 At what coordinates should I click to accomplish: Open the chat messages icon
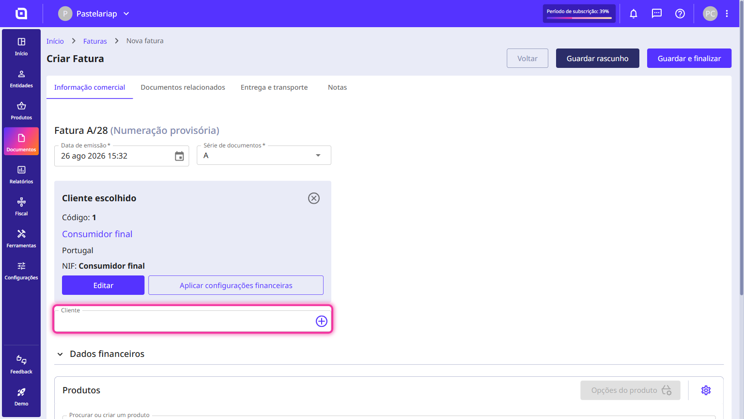coord(657,14)
